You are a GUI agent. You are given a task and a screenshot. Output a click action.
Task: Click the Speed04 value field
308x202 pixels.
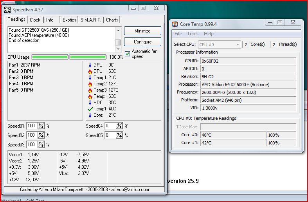(x=110, y=126)
